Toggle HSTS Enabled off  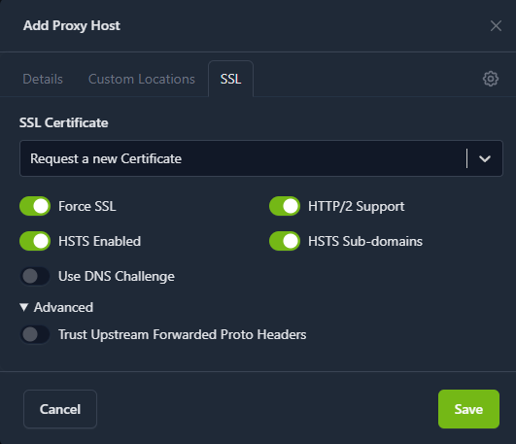click(35, 241)
